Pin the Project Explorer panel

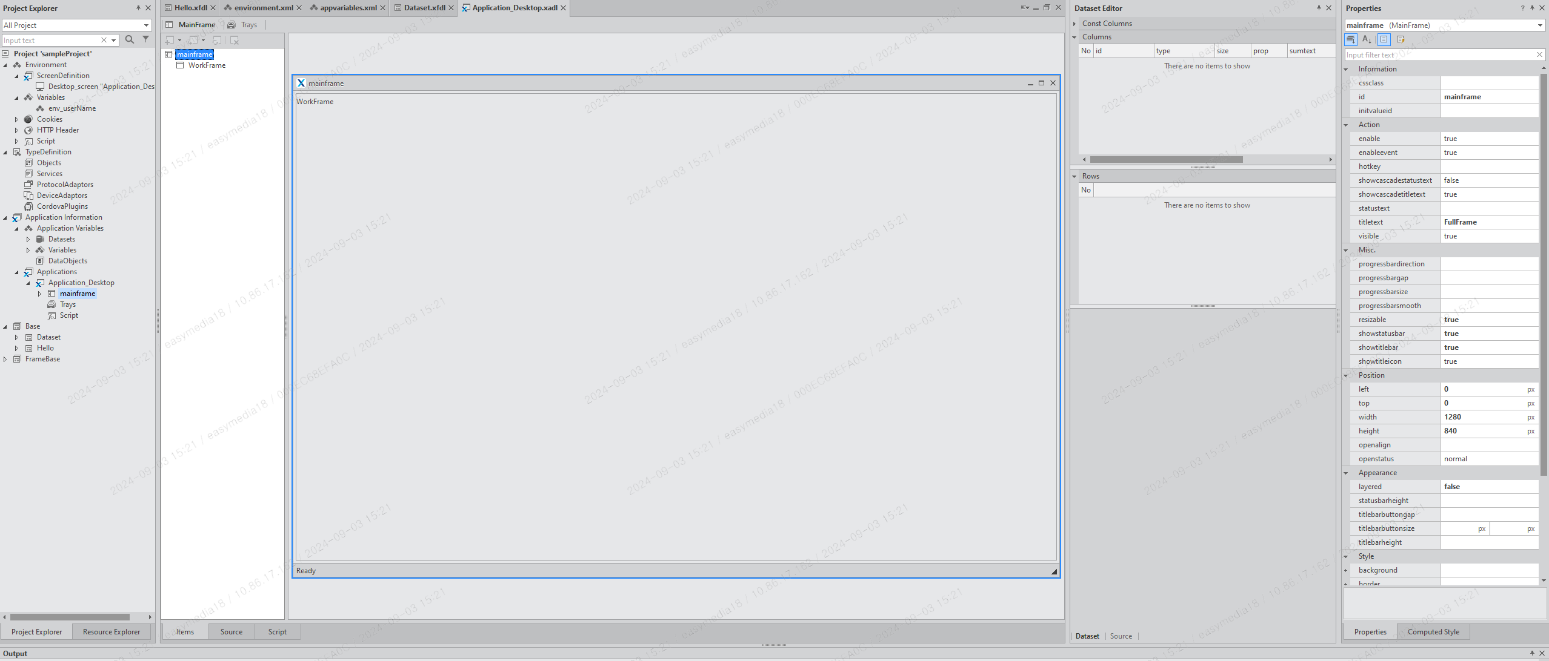[x=138, y=8]
